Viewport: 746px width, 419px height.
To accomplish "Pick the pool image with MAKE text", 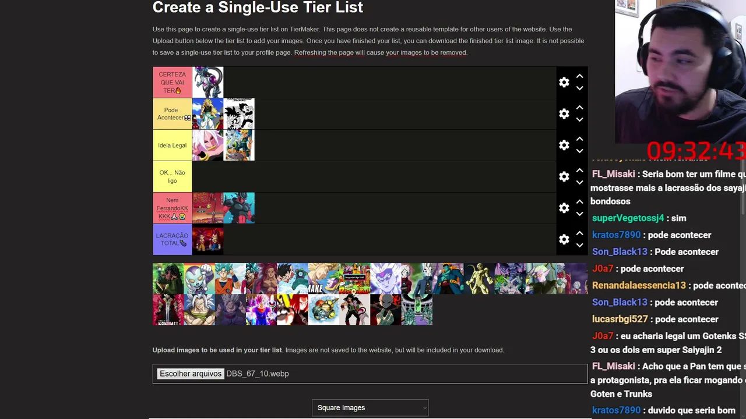I will (323, 279).
